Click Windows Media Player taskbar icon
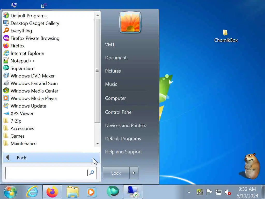 [x=92, y=192]
